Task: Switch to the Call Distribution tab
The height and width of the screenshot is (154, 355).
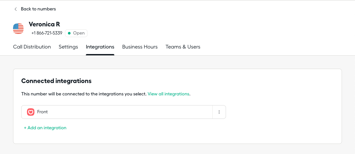Action: [32, 47]
